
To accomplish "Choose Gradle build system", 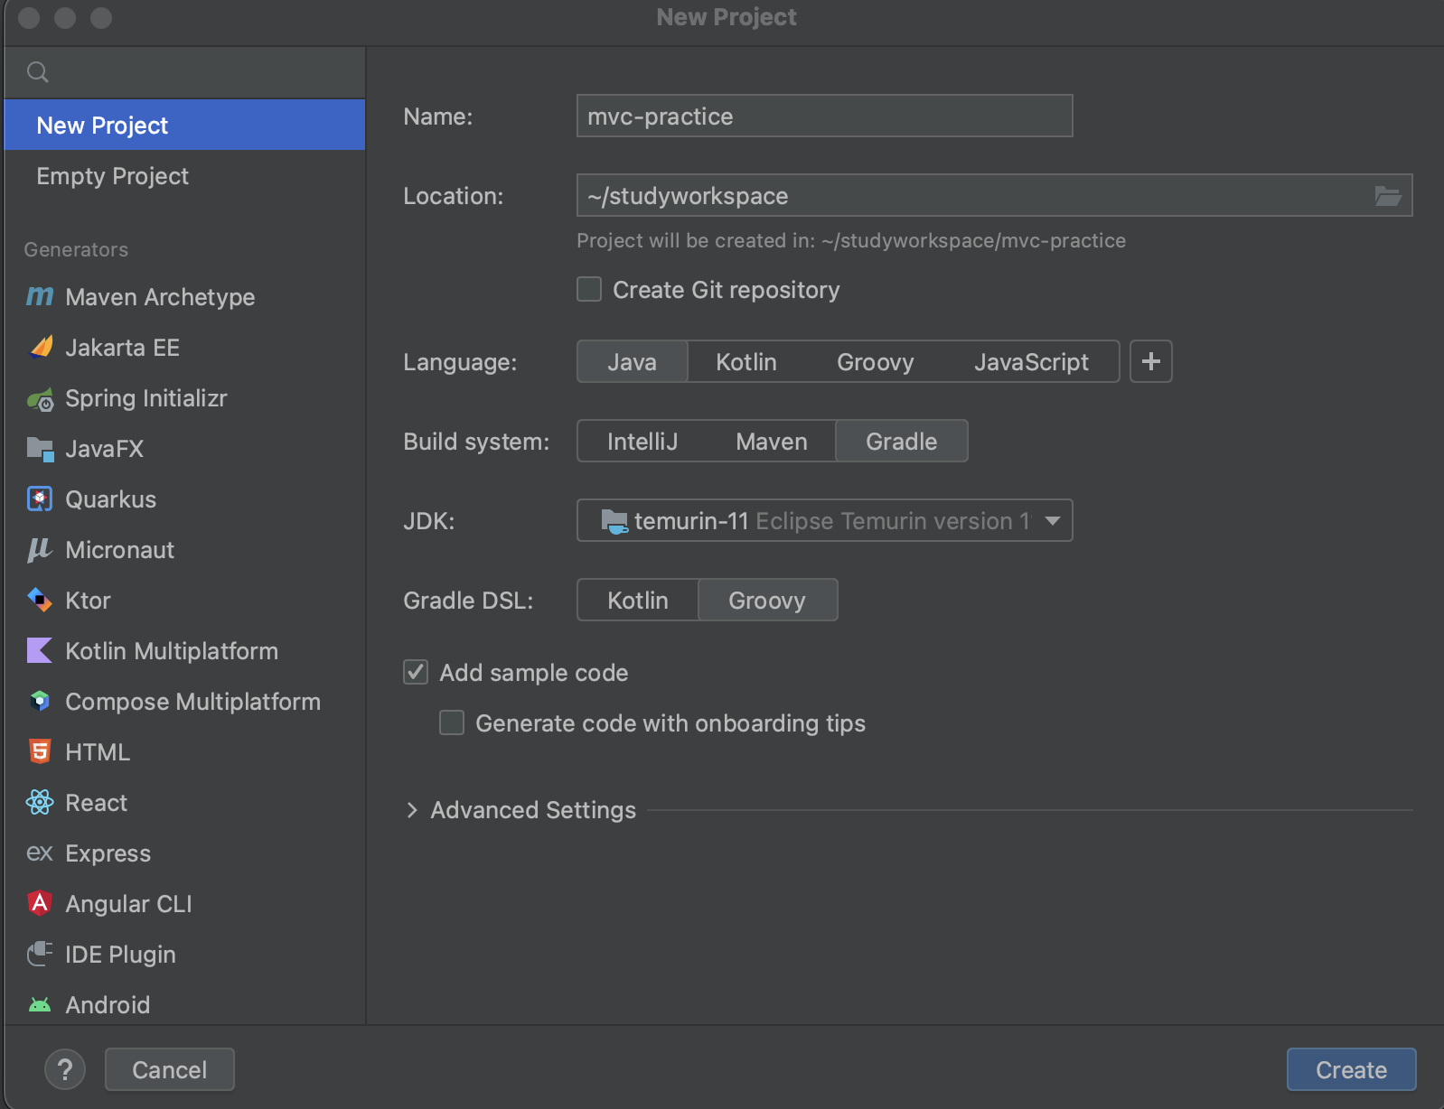I will (902, 441).
